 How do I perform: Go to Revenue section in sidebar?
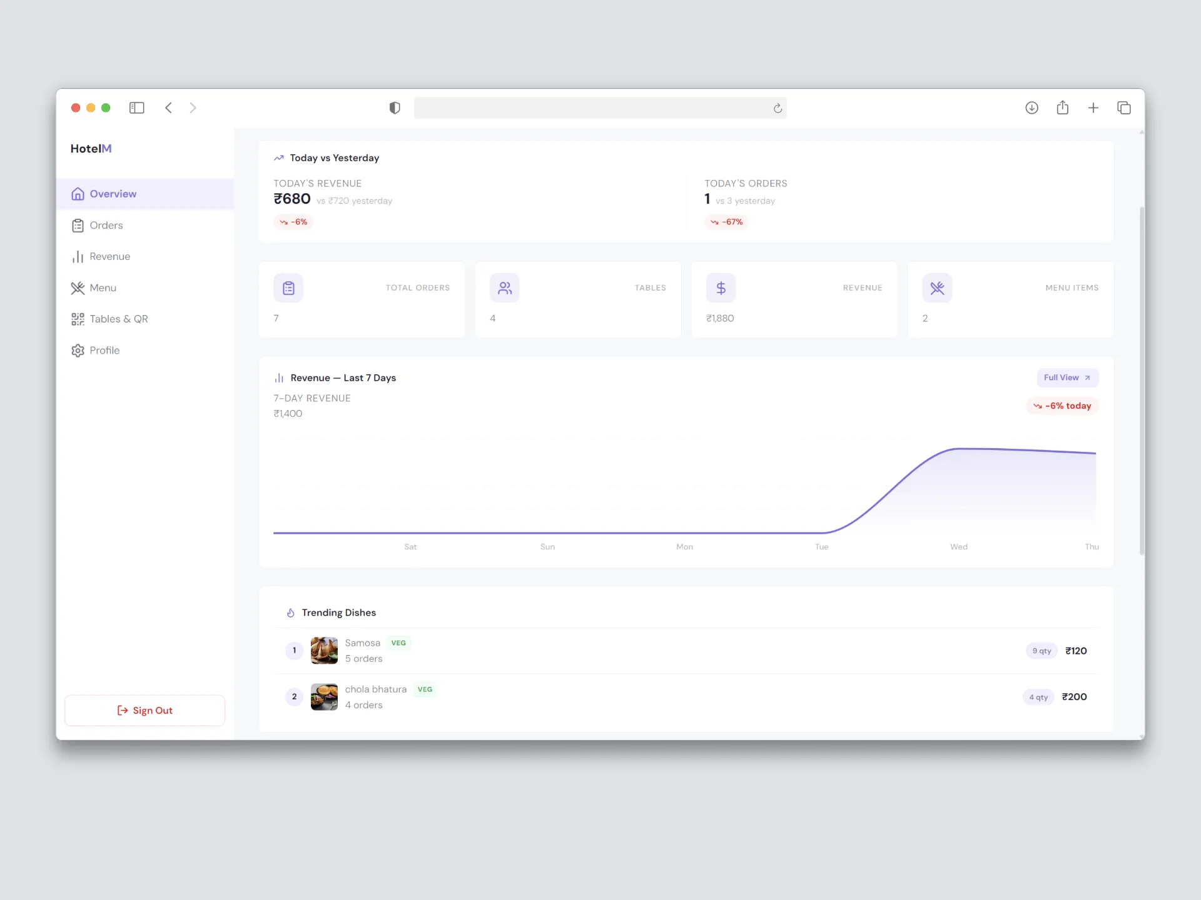145,256
